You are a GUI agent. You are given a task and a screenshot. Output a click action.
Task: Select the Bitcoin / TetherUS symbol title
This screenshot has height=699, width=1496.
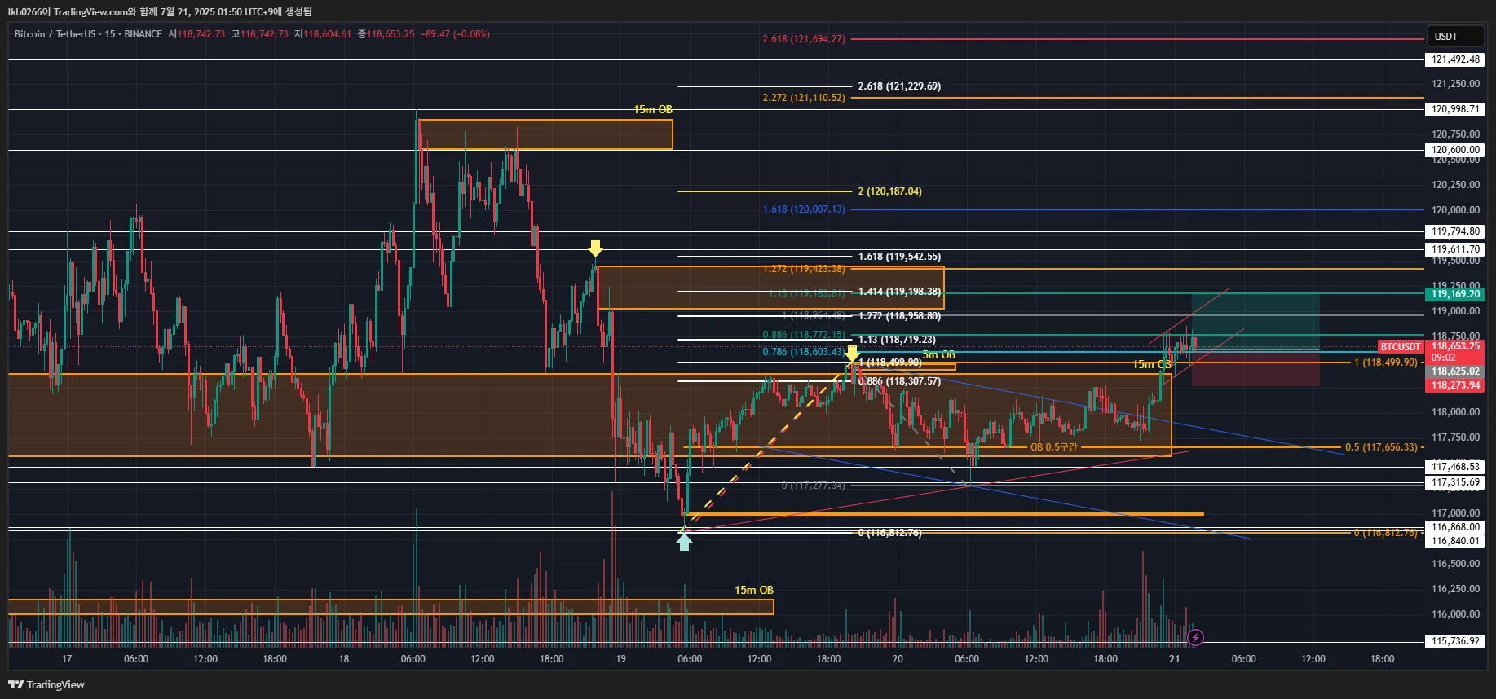point(54,34)
